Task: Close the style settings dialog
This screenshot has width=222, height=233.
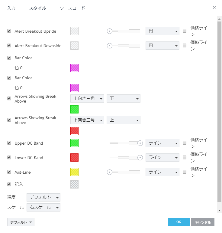Action: [x=214, y=8]
